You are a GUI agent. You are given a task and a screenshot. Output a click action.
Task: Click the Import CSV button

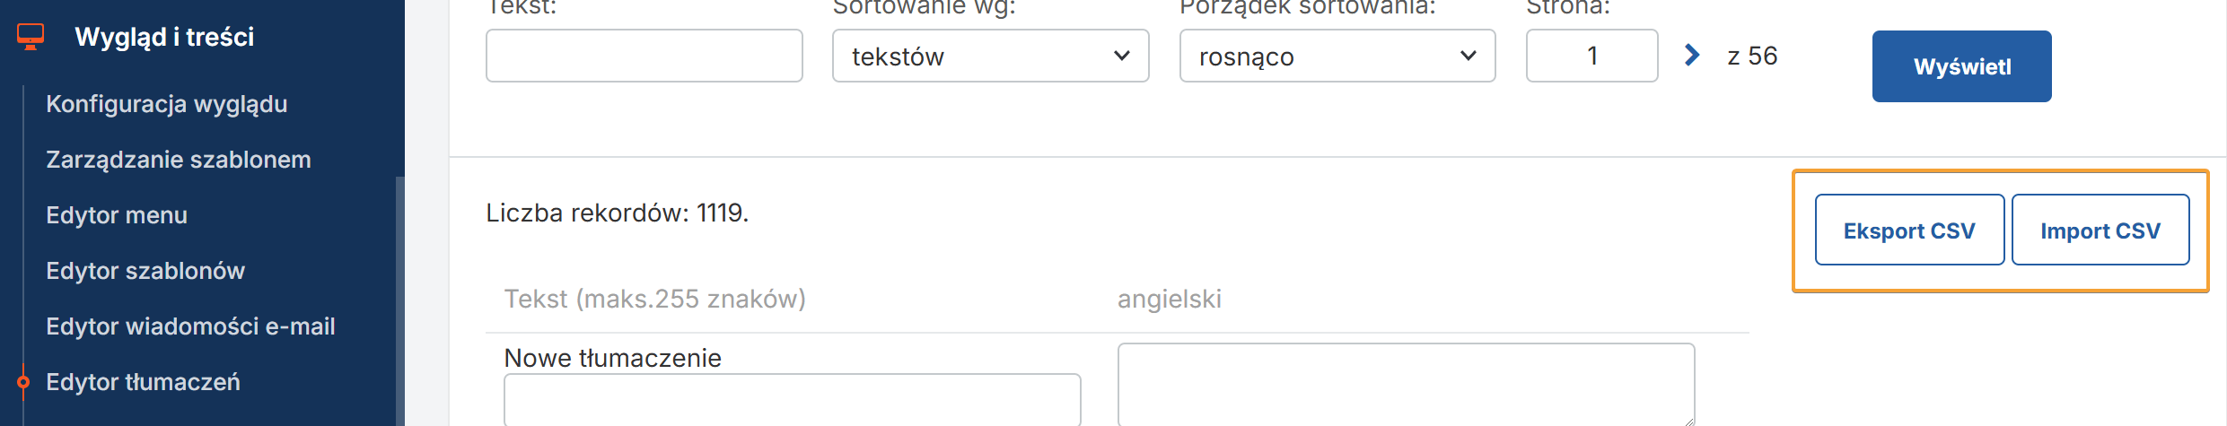[2100, 230]
